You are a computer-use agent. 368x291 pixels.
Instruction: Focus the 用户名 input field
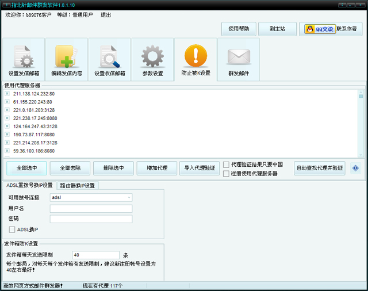click(x=91, y=209)
